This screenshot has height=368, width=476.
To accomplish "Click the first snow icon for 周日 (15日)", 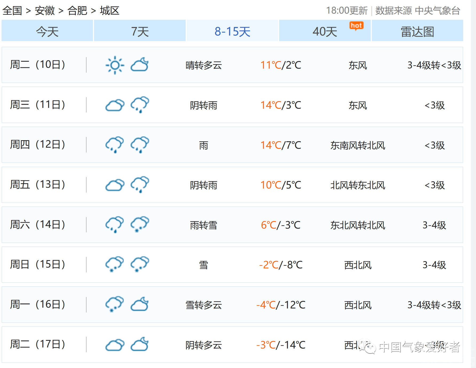I will click(115, 265).
